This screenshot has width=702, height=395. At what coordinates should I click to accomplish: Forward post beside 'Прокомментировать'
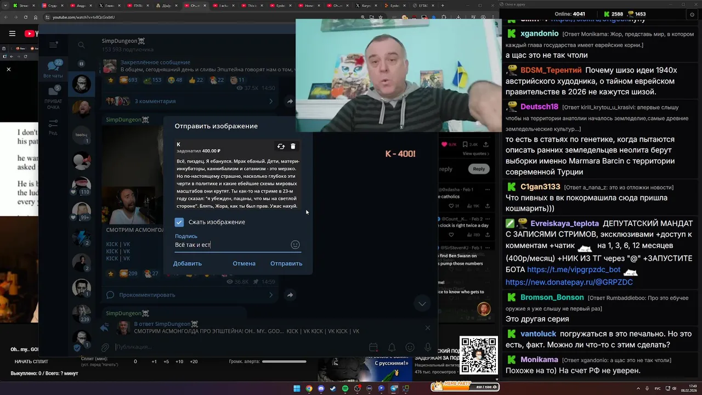pyautogui.click(x=290, y=295)
